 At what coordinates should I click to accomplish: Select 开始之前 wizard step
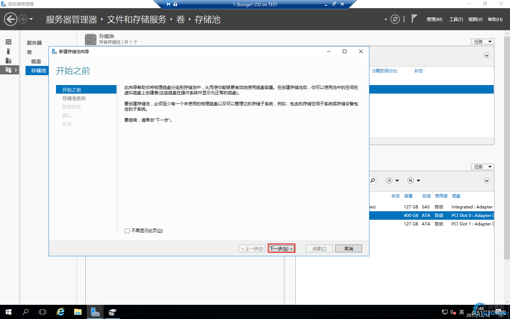point(86,90)
